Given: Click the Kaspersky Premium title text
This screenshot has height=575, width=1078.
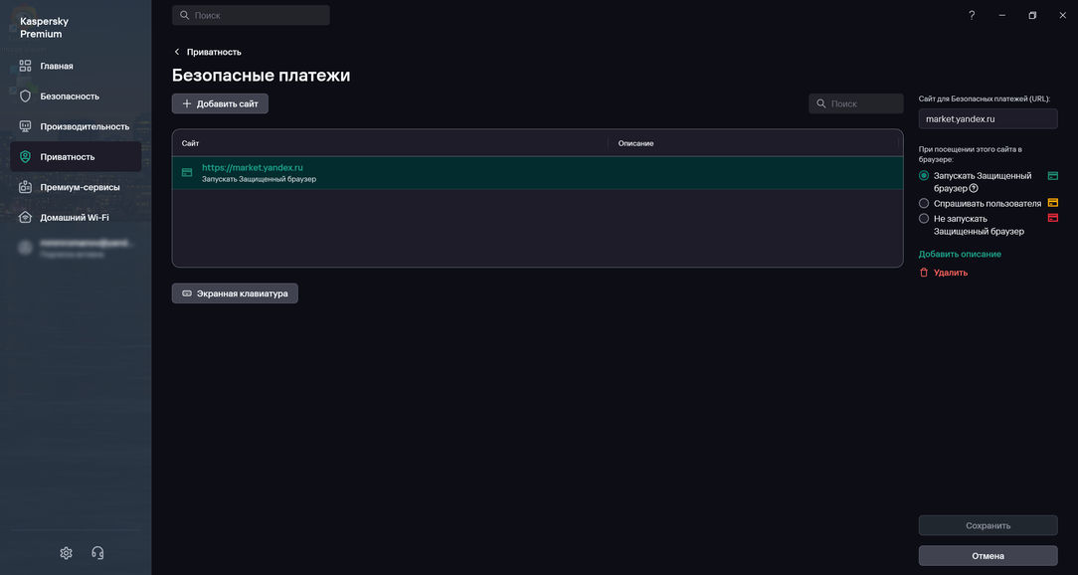Looking at the screenshot, I should [44, 28].
